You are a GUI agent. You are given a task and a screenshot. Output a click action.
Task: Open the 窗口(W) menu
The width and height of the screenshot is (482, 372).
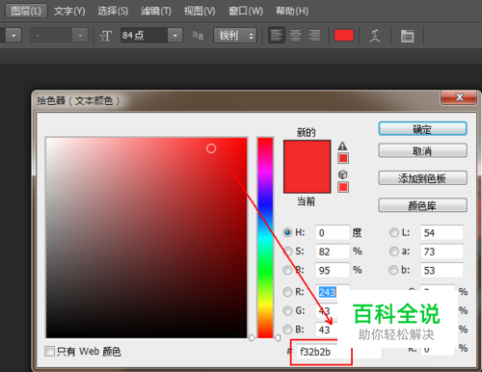[x=246, y=11]
